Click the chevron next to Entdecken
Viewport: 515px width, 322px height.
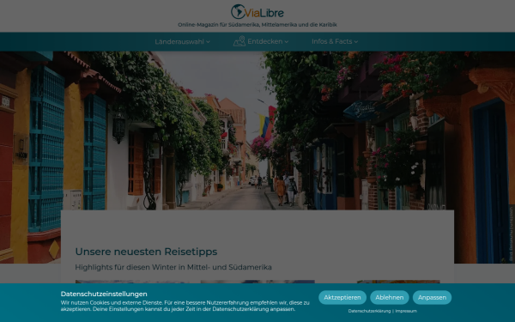287,42
